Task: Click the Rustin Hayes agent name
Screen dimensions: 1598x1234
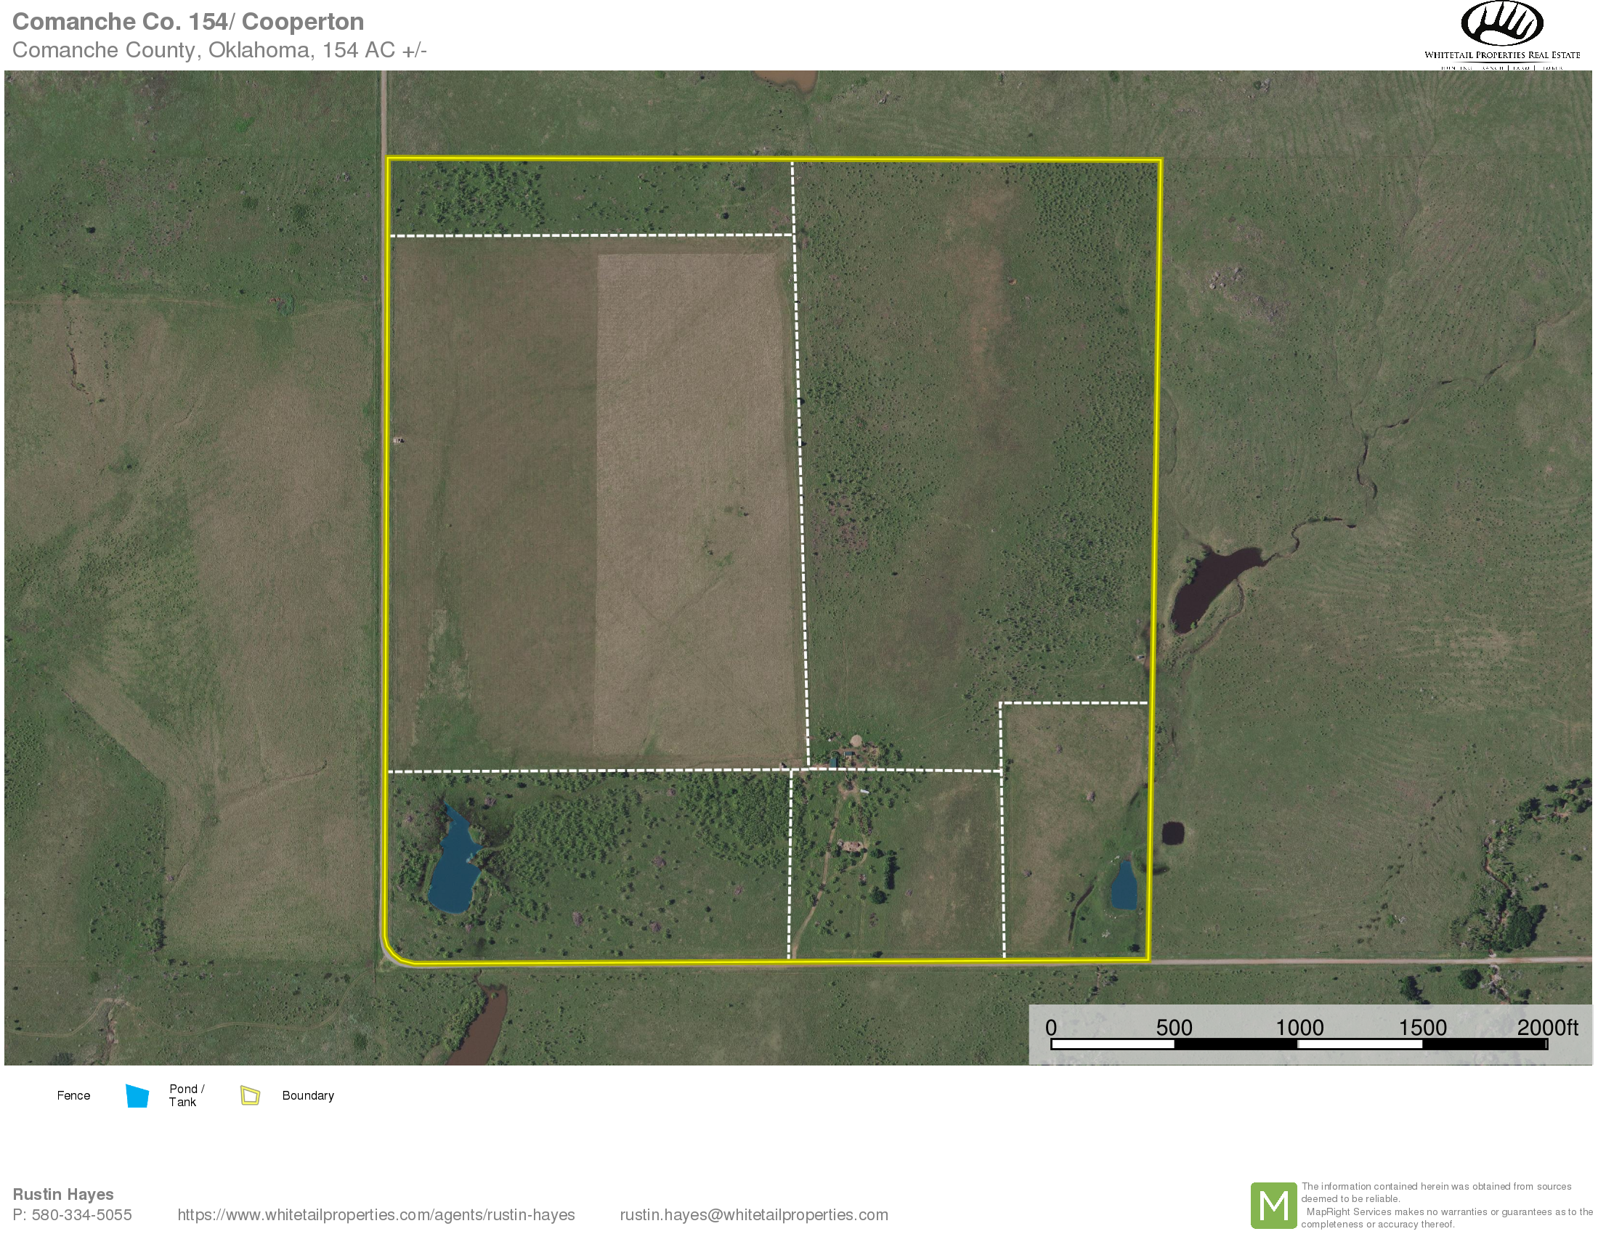Action: pyautogui.click(x=63, y=1194)
